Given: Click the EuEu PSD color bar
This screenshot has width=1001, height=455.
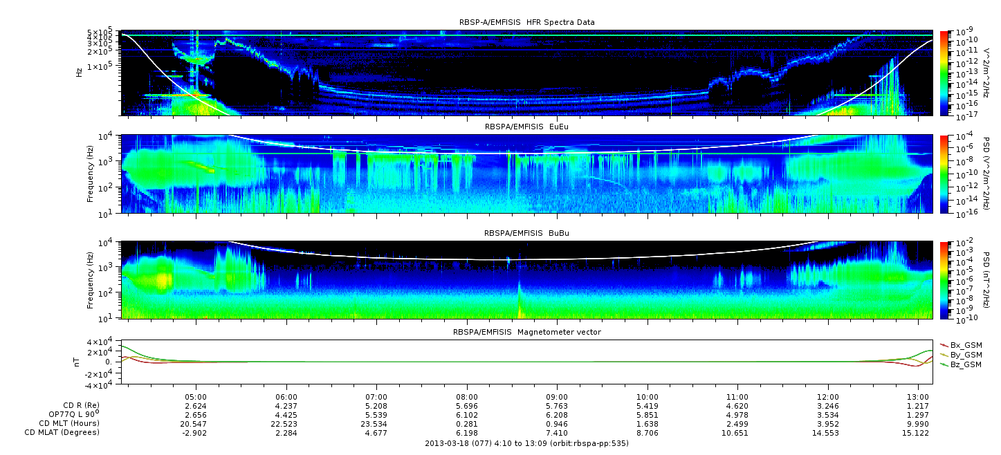Looking at the screenshot, I should coord(945,174).
